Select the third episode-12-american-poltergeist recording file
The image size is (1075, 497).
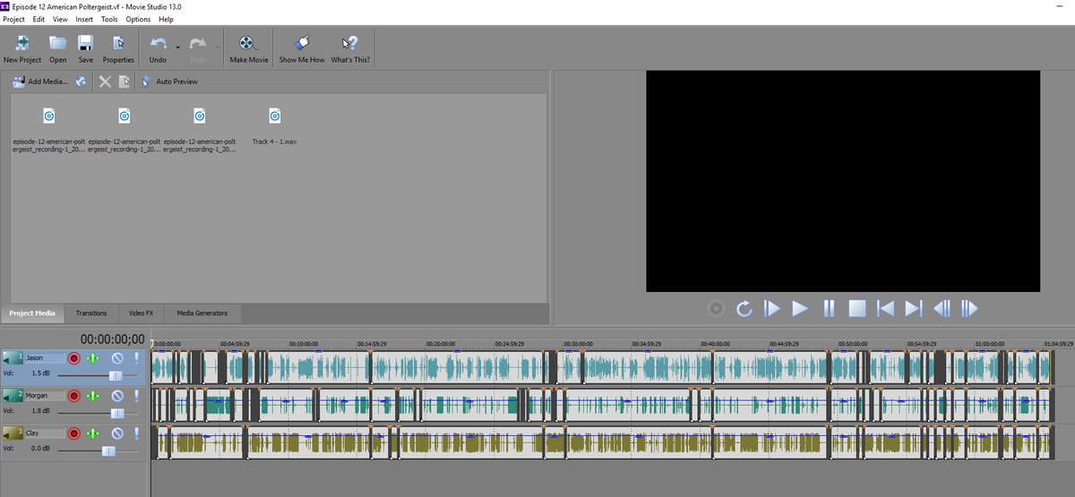click(x=200, y=131)
